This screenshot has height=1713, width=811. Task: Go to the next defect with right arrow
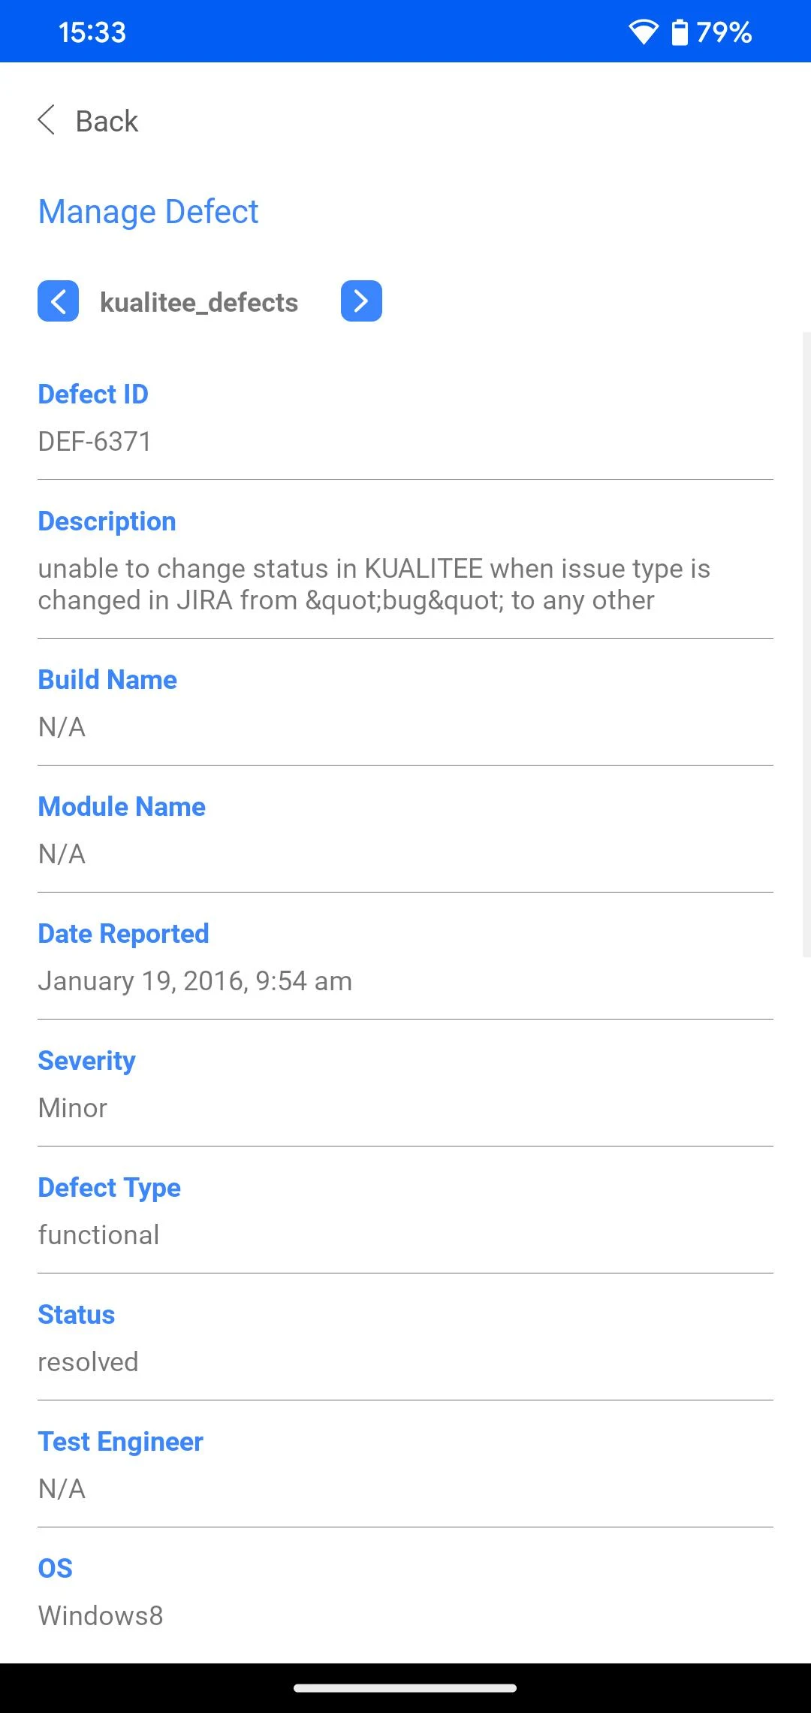361,301
